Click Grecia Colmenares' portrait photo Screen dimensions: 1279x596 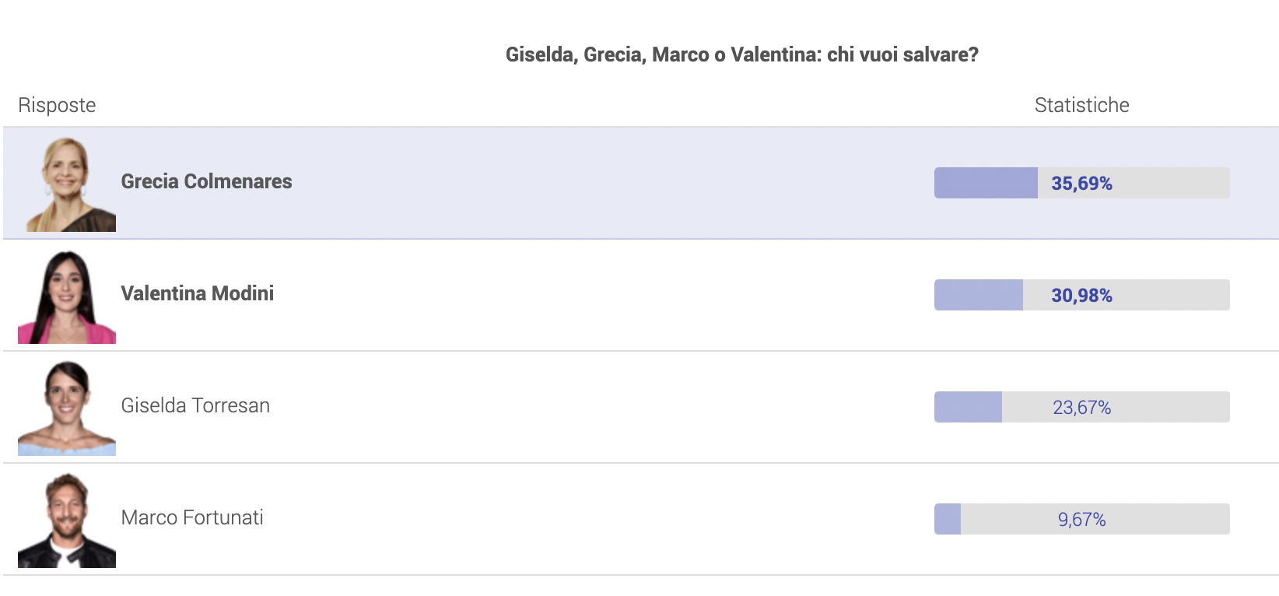point(67,184)
